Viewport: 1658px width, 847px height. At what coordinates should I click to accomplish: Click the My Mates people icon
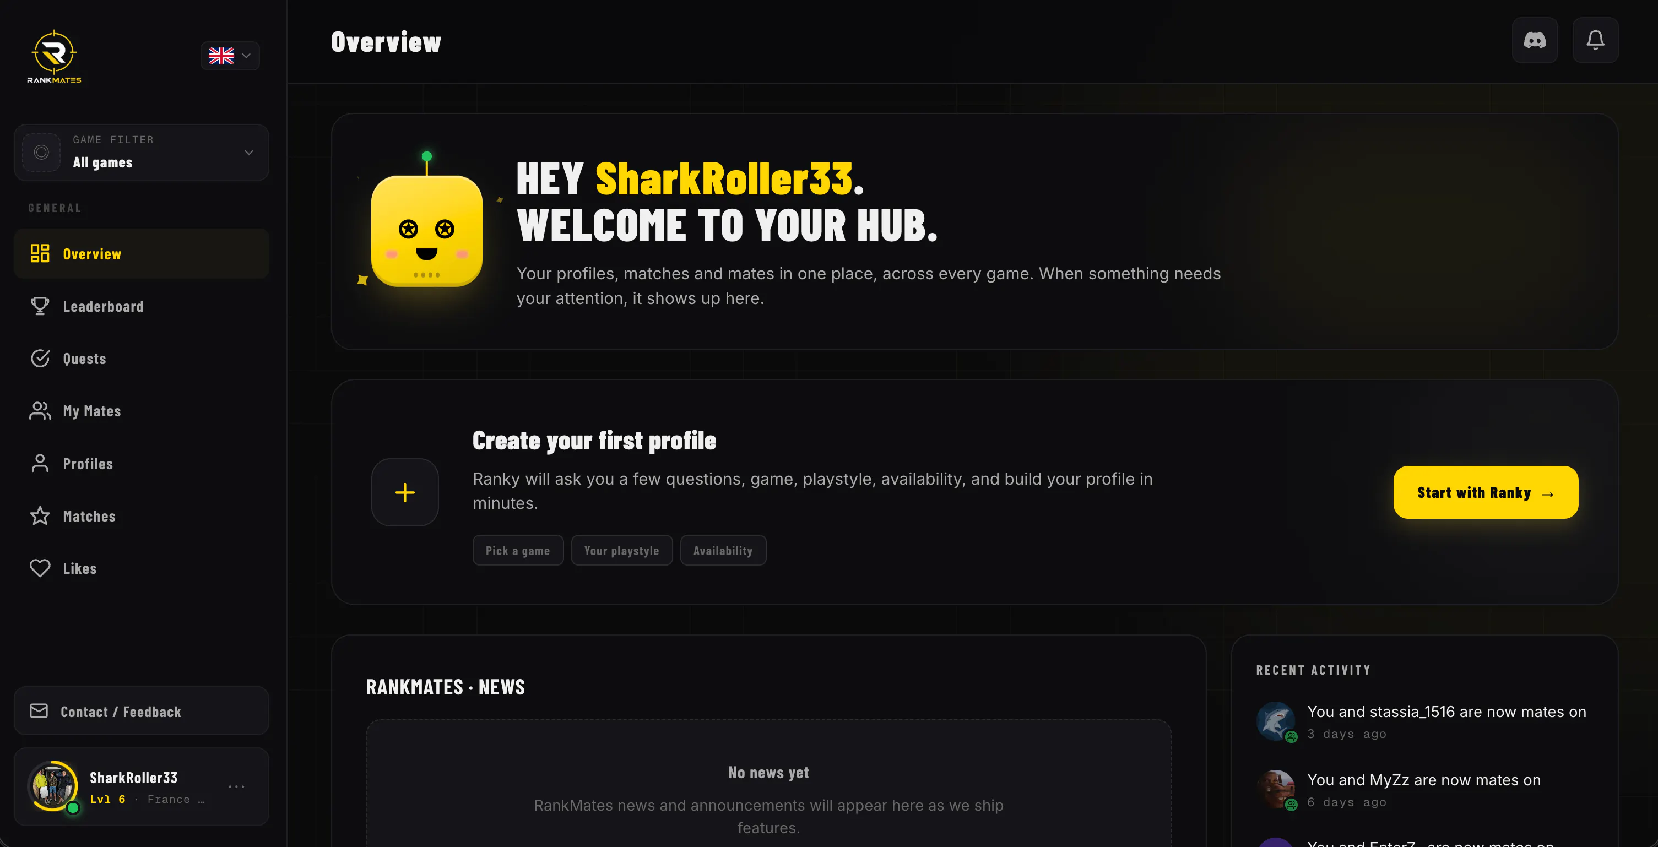coord(40,411)
